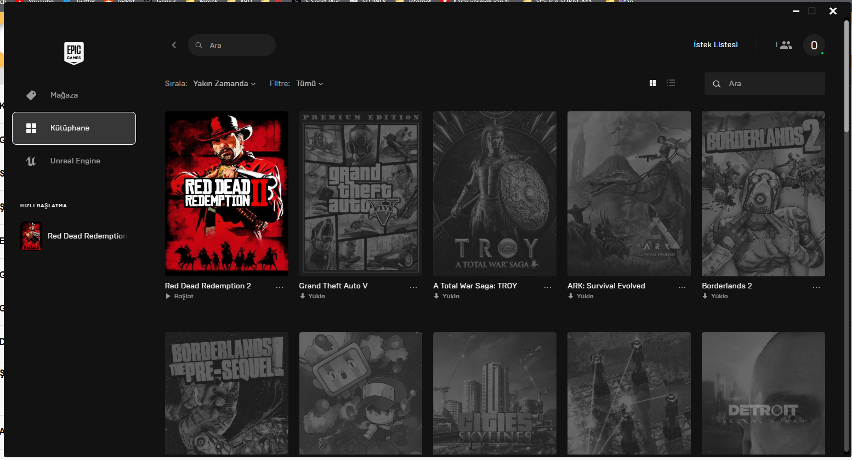Click Yükle under A Total War Saga: TROY
The width and height of the screenshot is (852, 460).
click(447, 296)
